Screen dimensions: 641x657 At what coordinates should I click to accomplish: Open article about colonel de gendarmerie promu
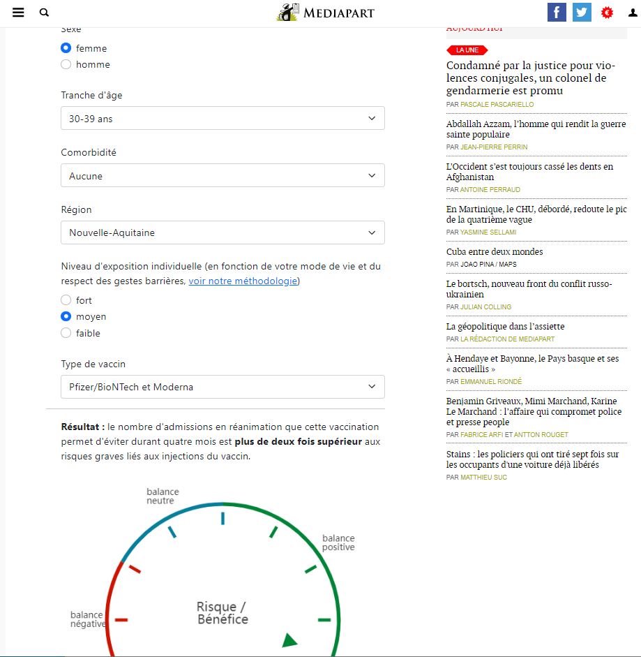tap(531, 78)
